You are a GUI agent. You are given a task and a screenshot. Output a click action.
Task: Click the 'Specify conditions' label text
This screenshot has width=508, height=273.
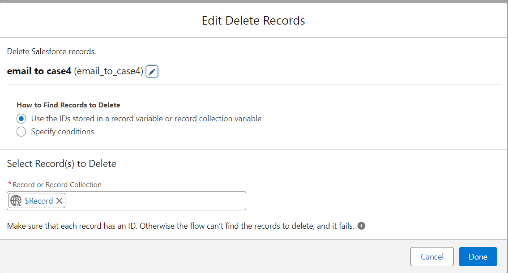tap(62, 132)
